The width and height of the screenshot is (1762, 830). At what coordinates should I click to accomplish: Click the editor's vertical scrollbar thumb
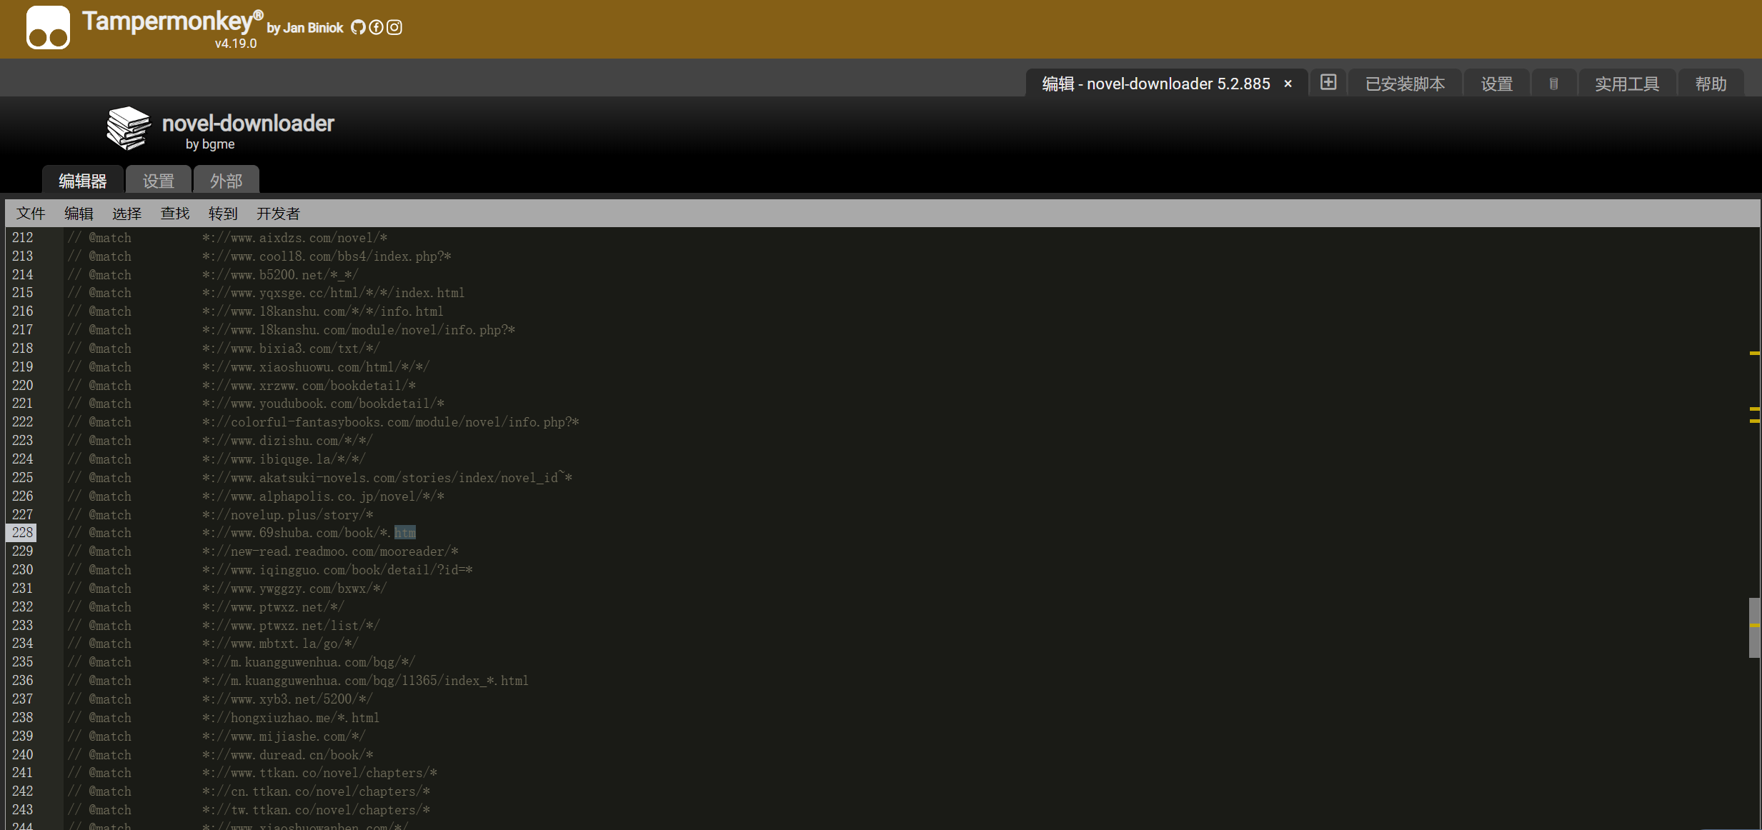pyautogui.click(x=1754, y=629)
